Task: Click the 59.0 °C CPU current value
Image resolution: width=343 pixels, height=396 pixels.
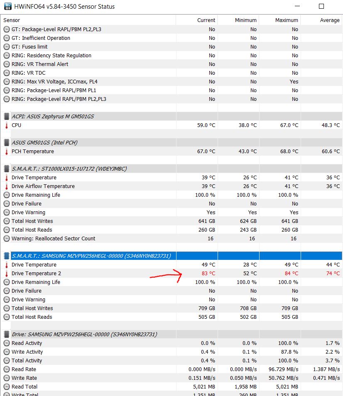Action: [206, 125]
